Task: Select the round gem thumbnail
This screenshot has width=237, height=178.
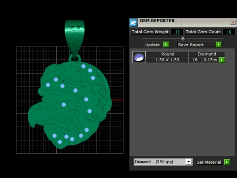Action: click(139, 57)
